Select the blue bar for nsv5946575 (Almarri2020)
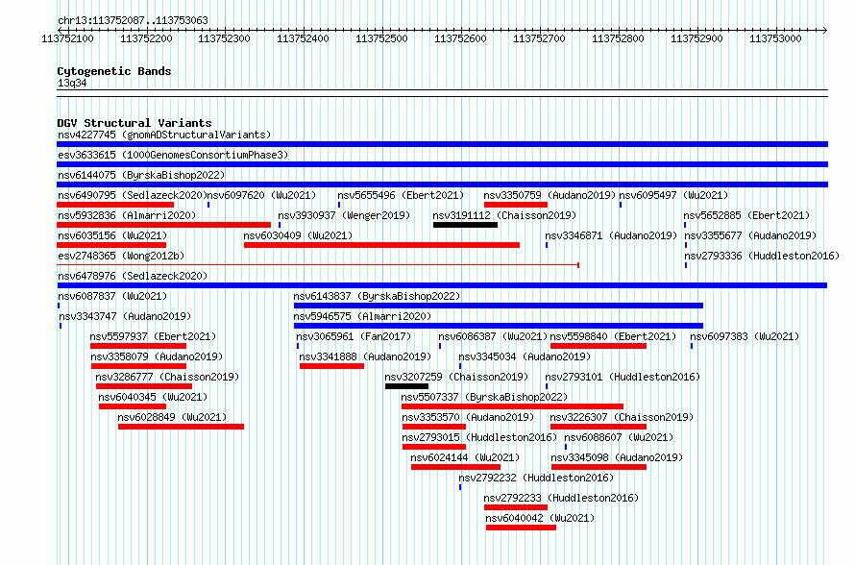 499,326
